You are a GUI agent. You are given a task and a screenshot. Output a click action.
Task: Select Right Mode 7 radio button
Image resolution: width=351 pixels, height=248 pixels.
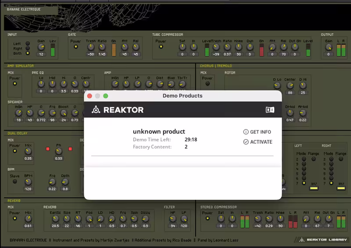331,183
